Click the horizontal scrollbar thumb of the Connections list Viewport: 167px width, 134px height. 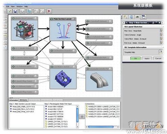(x=101, y=127)
